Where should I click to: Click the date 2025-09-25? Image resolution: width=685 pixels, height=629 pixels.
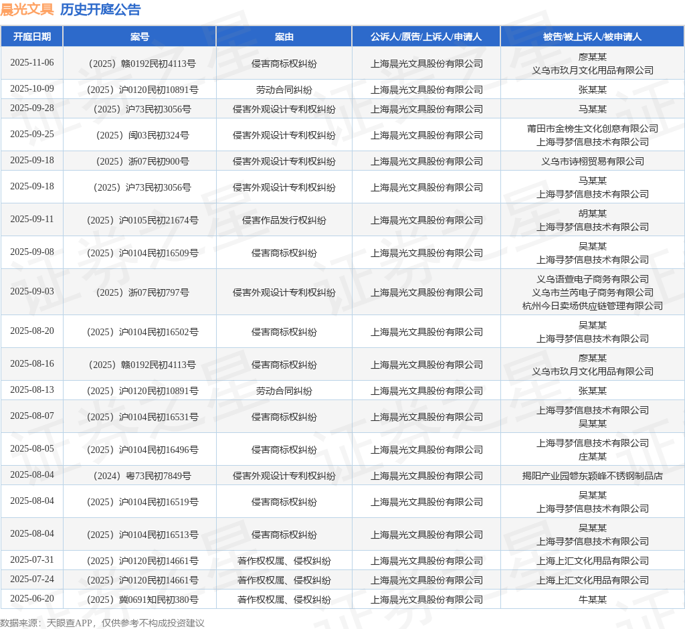[x=32, y=134]
